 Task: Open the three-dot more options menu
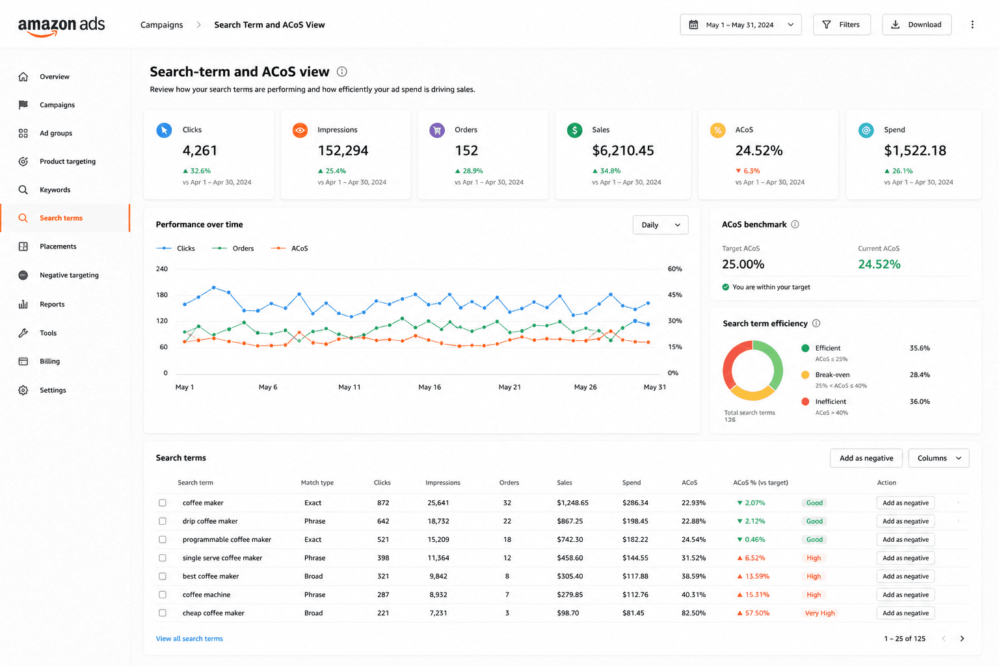pyautogui.click(x=972, y=25)
